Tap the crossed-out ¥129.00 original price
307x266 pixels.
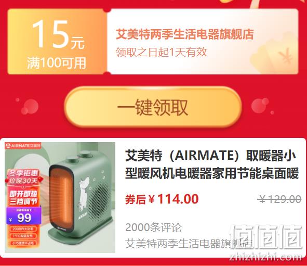(x=279, y=199)
